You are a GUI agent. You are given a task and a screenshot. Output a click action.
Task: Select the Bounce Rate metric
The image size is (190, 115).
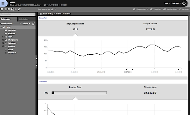pos(75,87)
